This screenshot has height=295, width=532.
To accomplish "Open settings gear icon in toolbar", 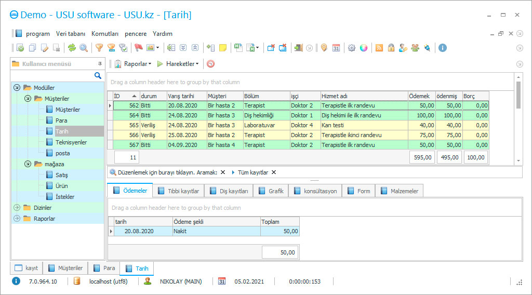I will tap(352, 48).
